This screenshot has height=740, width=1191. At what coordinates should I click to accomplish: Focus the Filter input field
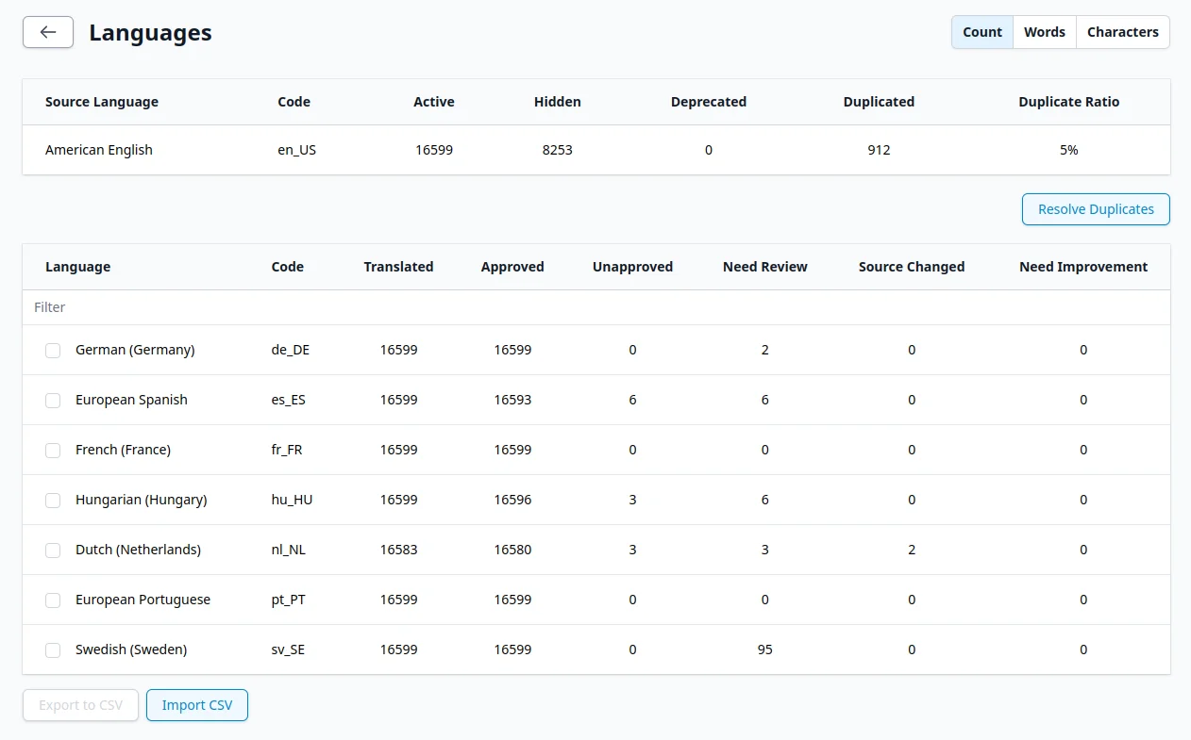click(x=595, y=307)
